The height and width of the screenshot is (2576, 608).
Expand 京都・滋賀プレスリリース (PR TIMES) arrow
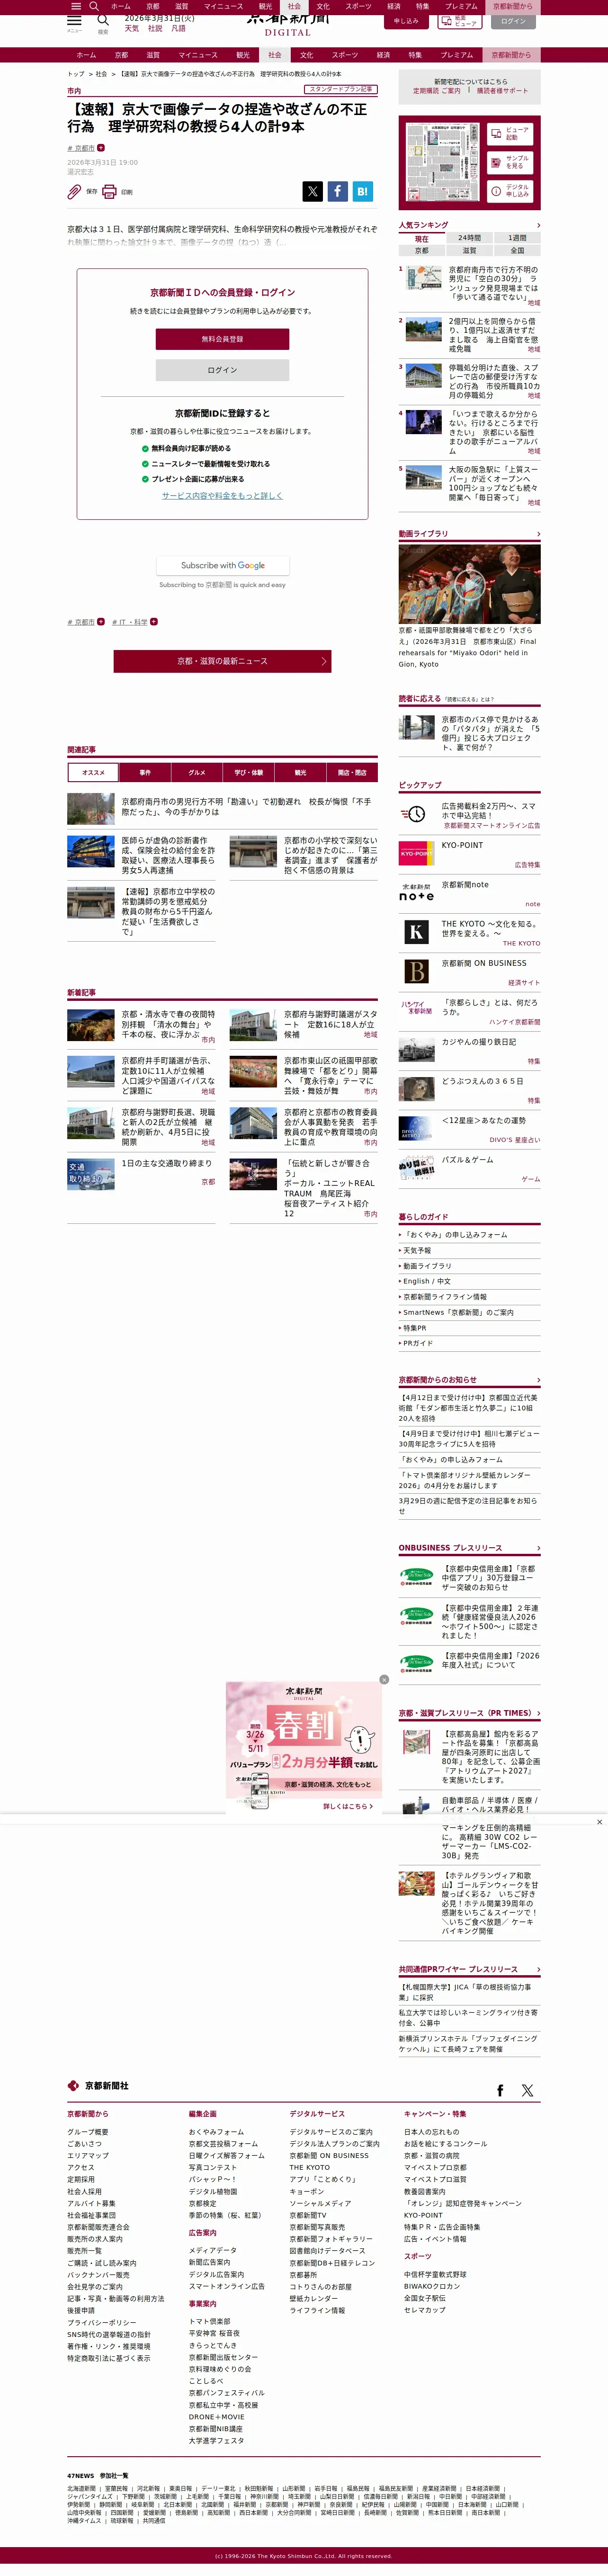point(538,1714)
